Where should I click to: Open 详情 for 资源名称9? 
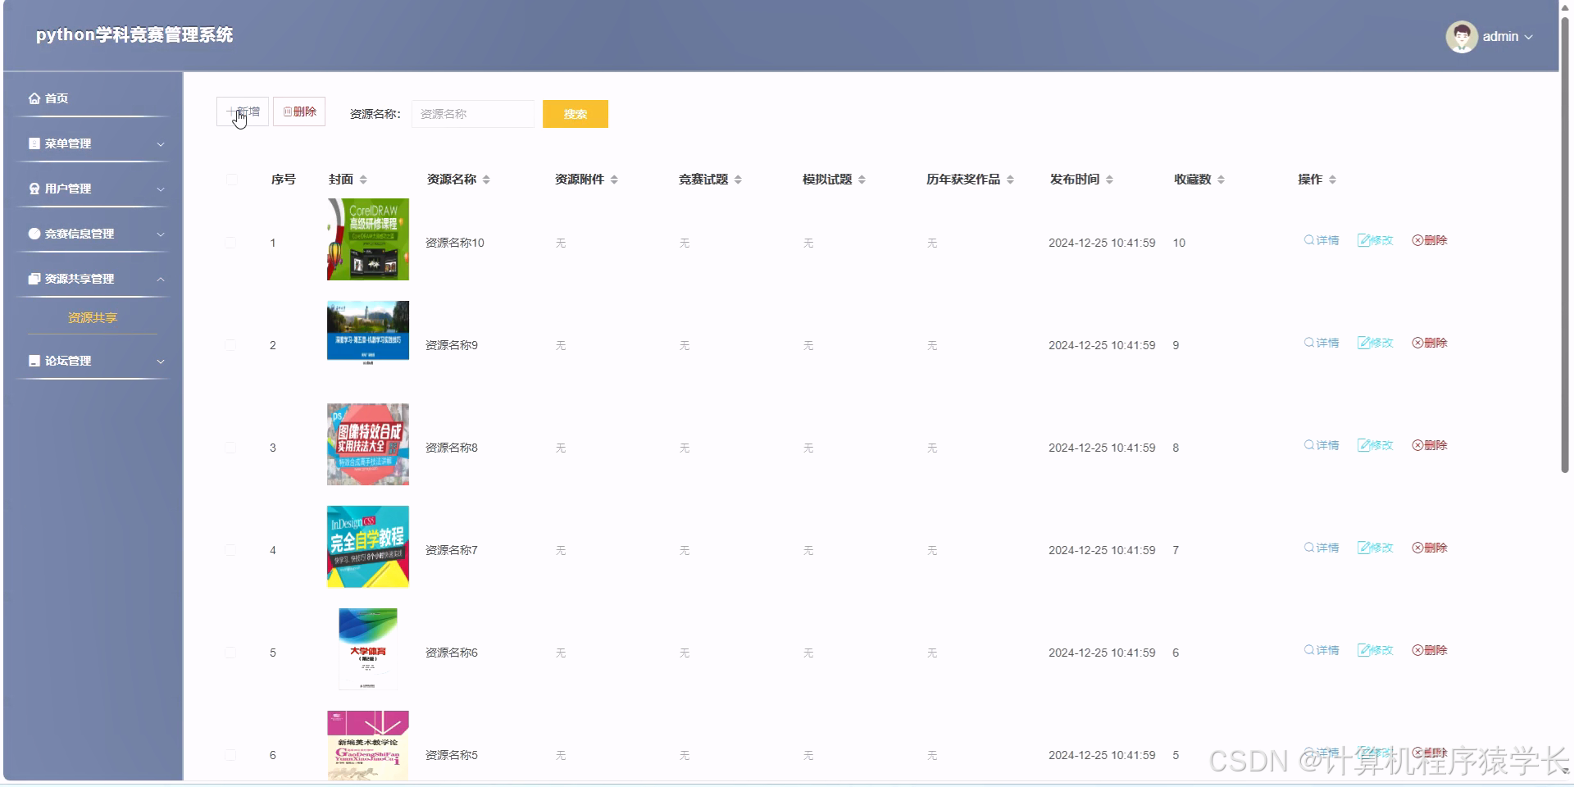click(x=1322, y=343)
